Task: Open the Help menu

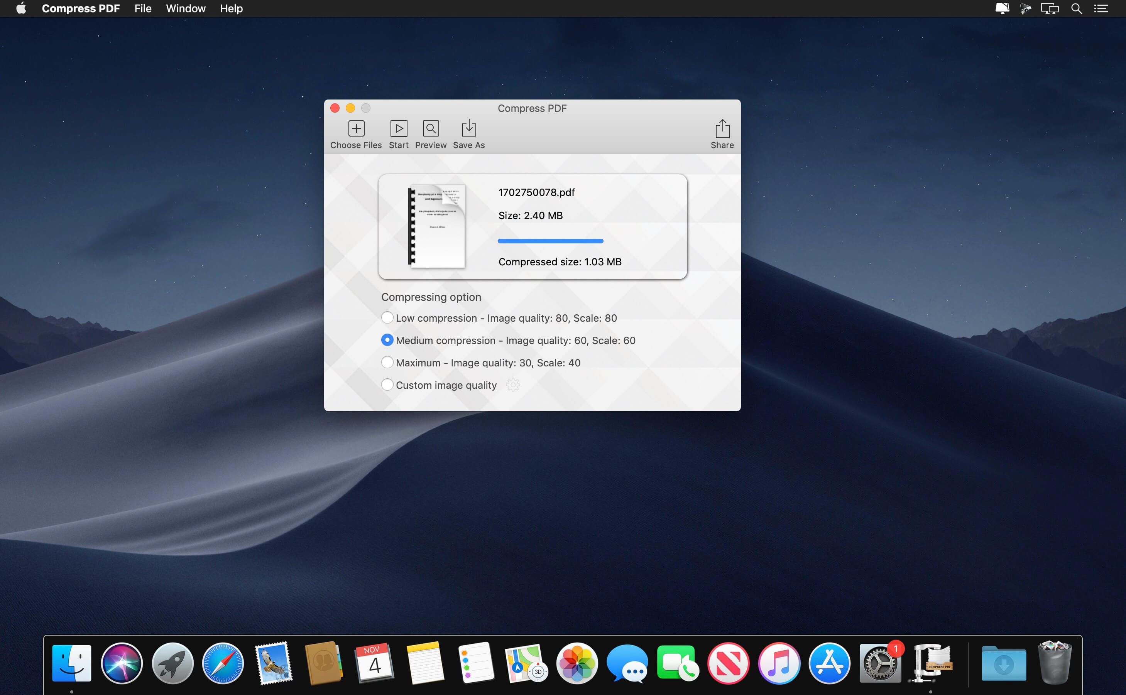Action: click(x=231, y=8)
